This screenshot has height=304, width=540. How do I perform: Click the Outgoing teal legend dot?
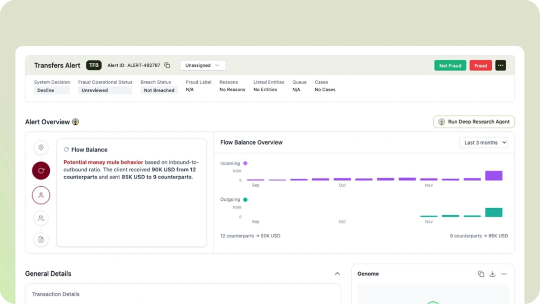245,200
